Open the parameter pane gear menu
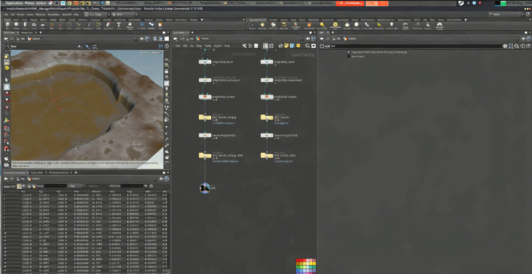 pyautogui.click(x=506, y=46)
